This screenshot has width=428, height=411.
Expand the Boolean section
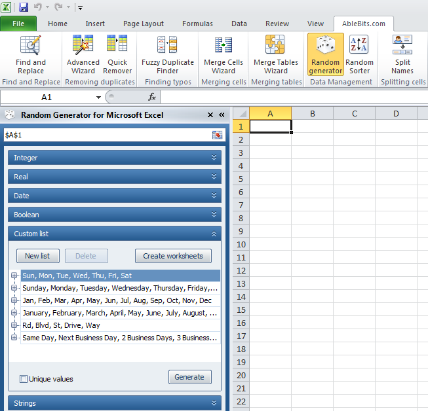tap(115, 215)
